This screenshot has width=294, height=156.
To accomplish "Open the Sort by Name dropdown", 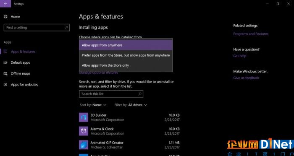I will coord(93,105).
